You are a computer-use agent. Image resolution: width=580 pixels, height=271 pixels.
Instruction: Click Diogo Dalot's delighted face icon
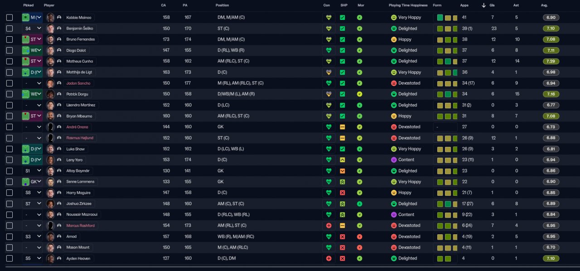pos(394,50)
